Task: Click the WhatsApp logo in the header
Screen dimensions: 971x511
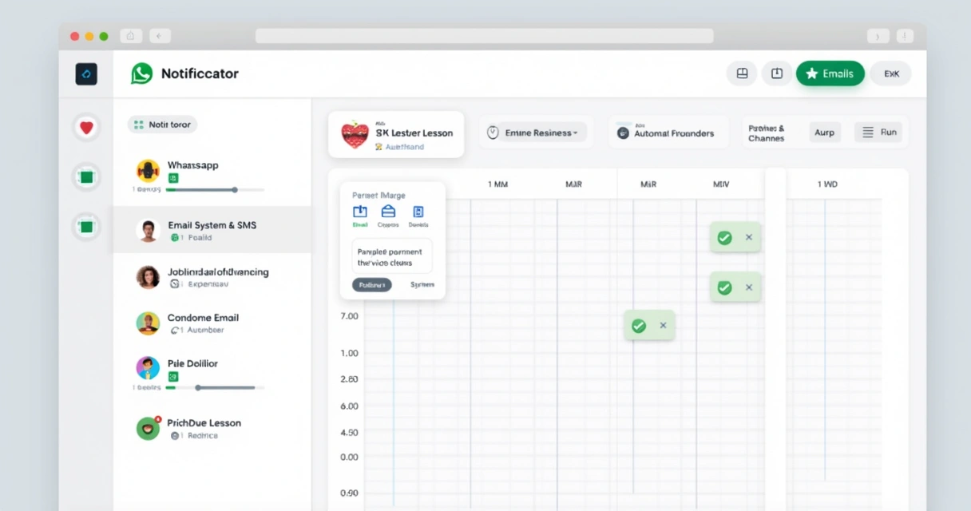Action: [141, 73]
